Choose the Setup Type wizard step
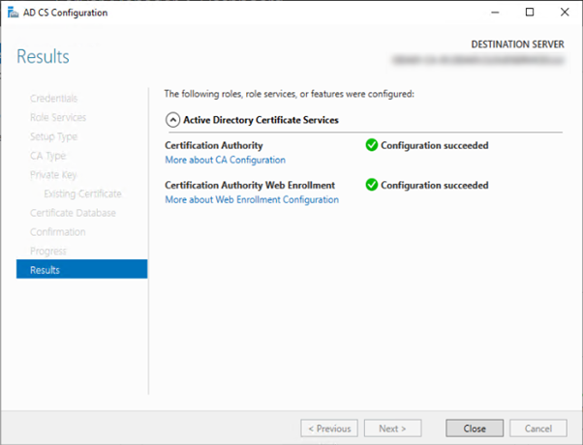This screenshot has width=583, height=445. click(x=54, y=136)
